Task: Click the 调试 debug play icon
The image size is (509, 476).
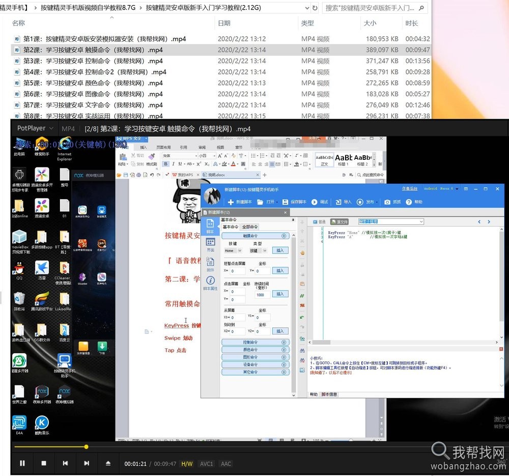Action: click(314, 202)
